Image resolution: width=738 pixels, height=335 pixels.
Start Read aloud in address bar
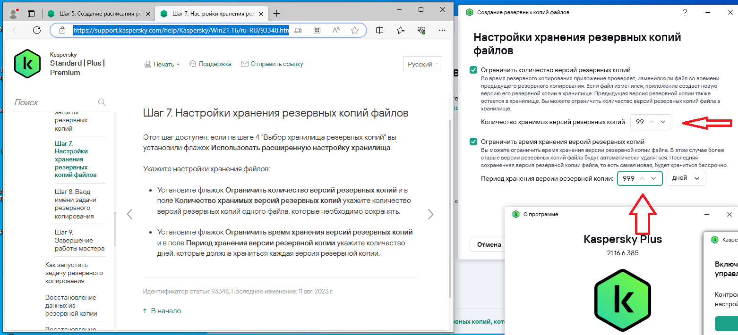point(336,30)
